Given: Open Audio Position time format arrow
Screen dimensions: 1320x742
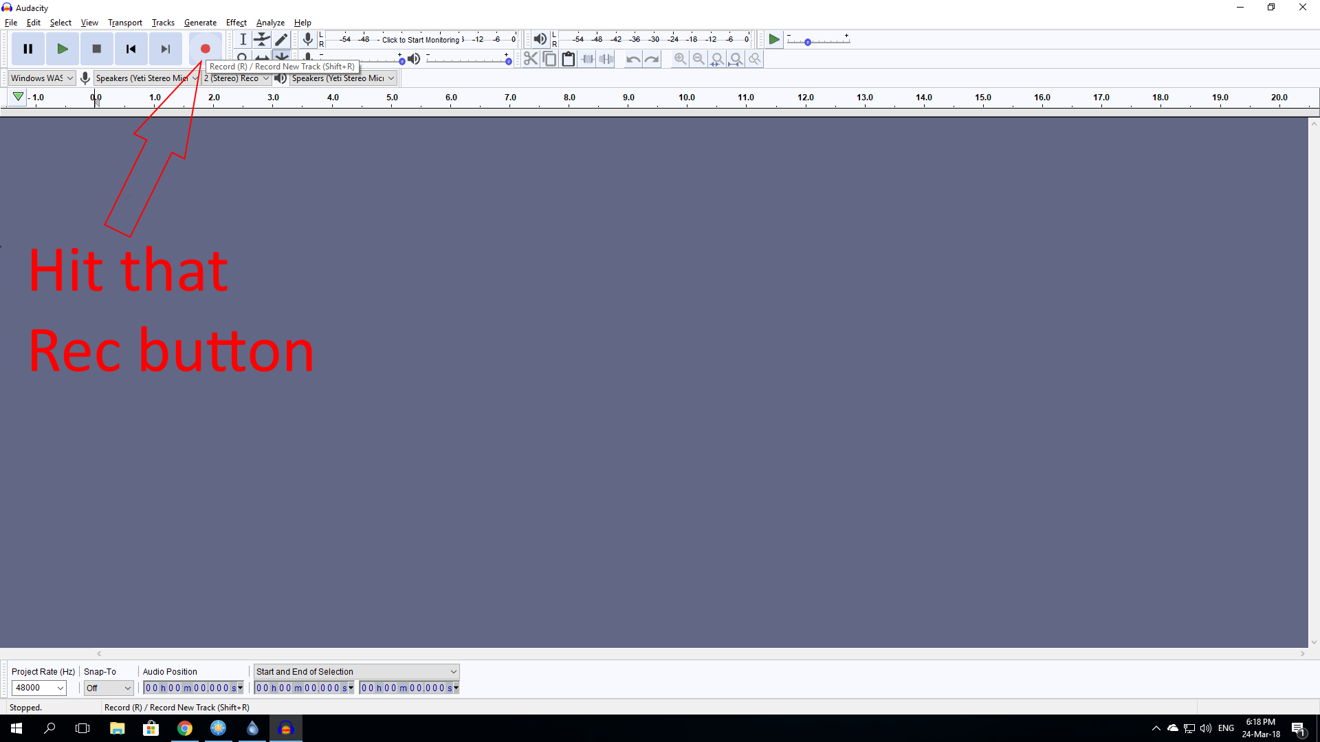Looking at the screenshot, I should (240, 688).
